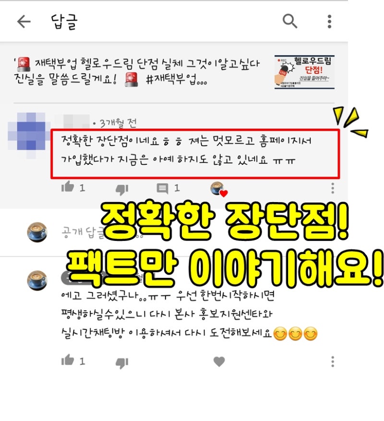The image size is (384, 421).
Task: Open search with the magnifier icon
Action: pos(290,21)
